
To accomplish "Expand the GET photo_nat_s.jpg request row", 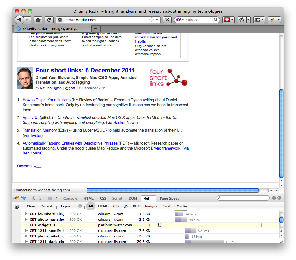I will click(x=26, y=219).
